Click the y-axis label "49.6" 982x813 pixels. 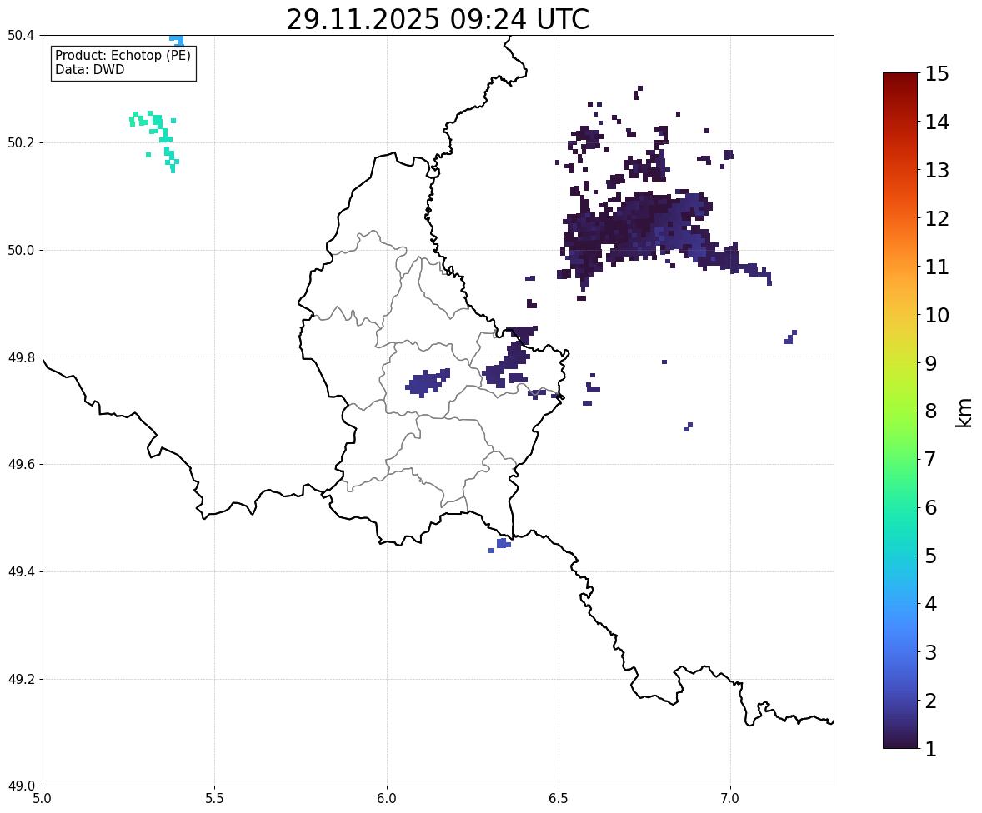pyautogui.click(x=20, y=464)
